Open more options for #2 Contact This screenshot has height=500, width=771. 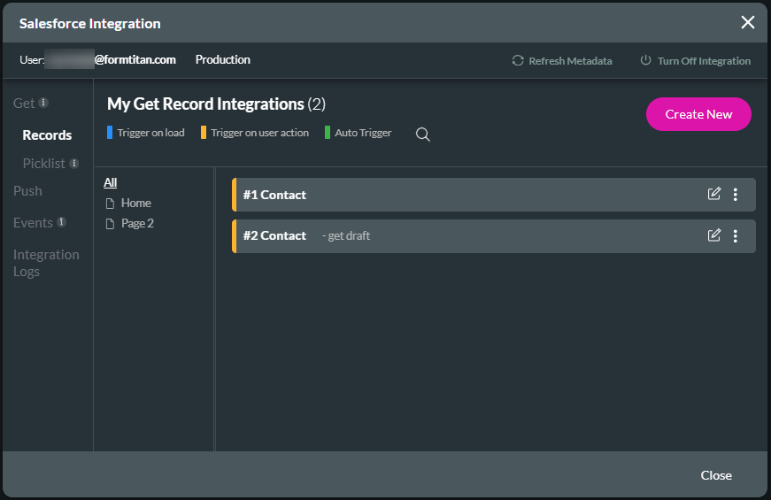[x=735, y=236]
